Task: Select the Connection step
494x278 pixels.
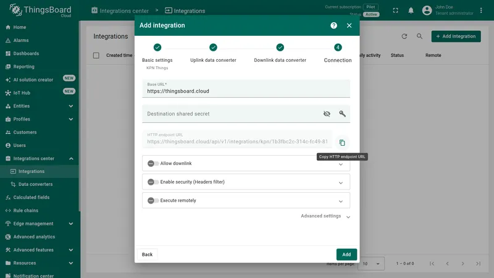Action: (x=338, y=54)
